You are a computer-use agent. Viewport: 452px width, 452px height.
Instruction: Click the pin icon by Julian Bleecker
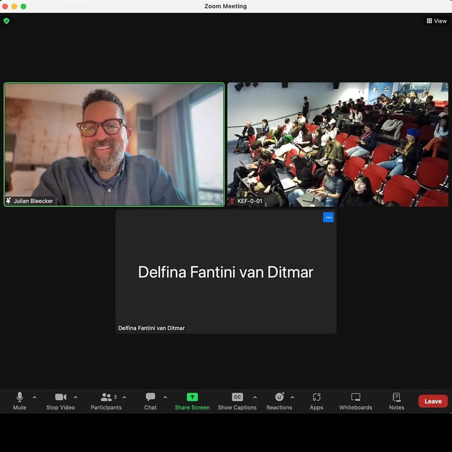tap(9, 201)
